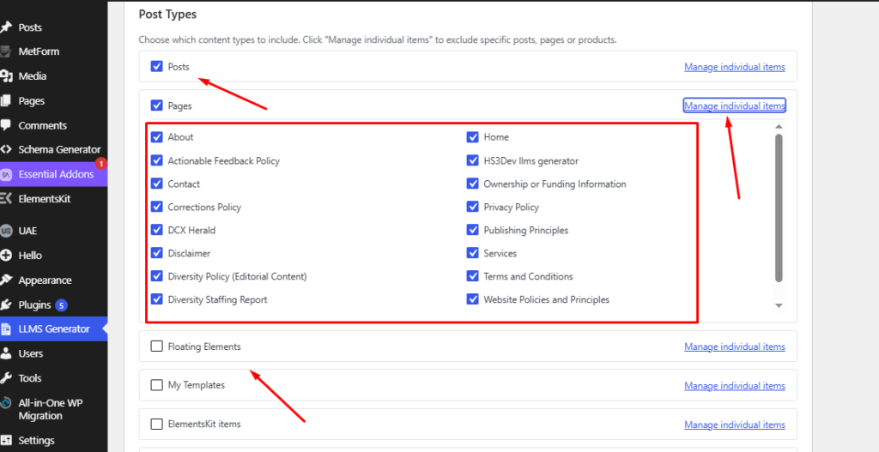This screenshot has height=452, width=879.
Task: Toggle the HS3Dev llms generator checkbox
Action: coord(473,160)
